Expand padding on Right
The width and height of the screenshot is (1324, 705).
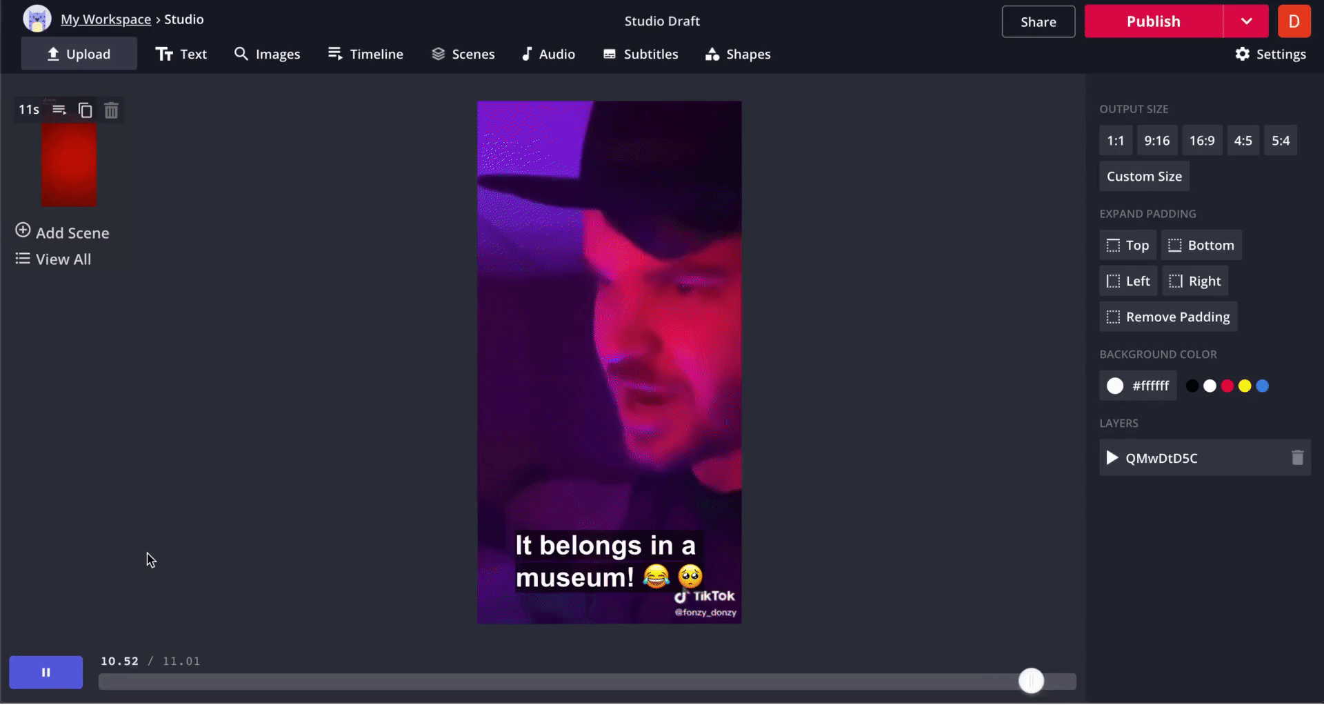(x=1196, y=281)
